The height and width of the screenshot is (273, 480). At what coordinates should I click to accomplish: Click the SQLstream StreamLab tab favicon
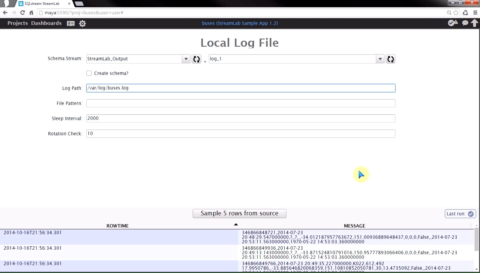[x=21, y=4]
